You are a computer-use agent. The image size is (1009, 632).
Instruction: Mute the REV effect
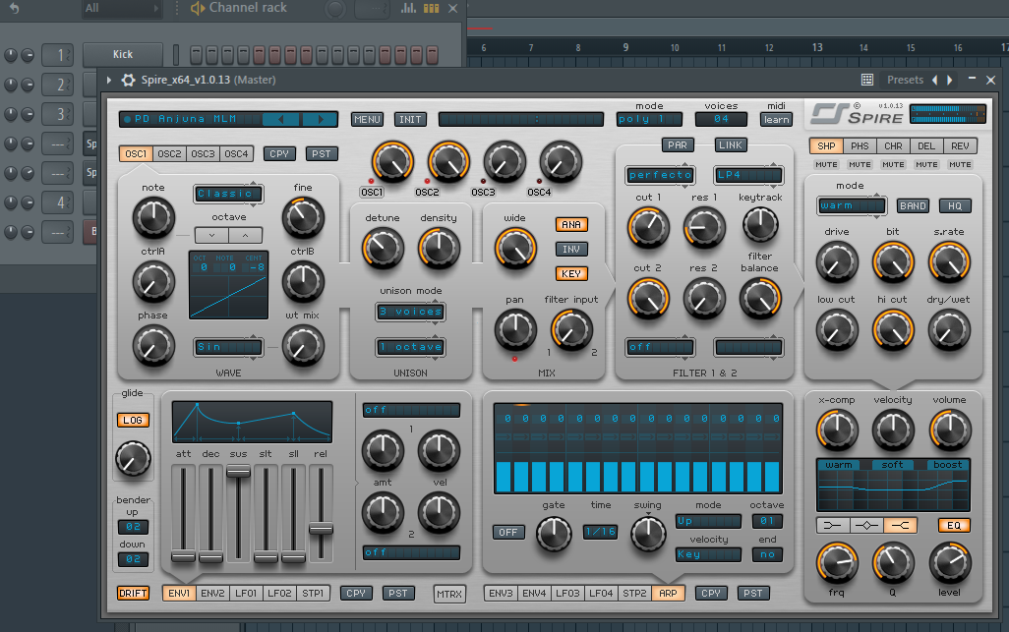coord(960,164)
